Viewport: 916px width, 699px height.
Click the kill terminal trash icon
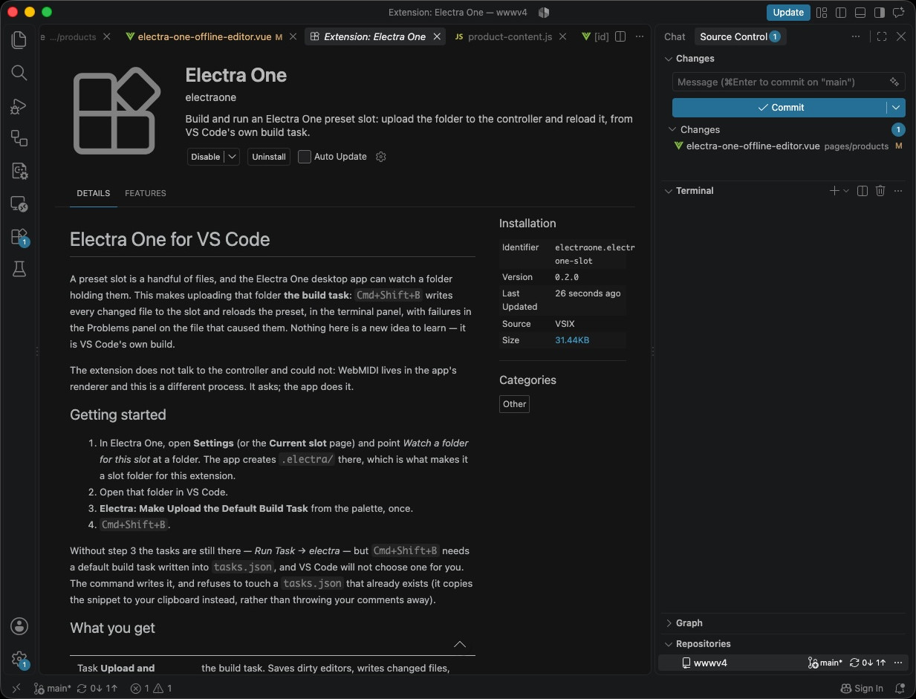tap(880, 191)
